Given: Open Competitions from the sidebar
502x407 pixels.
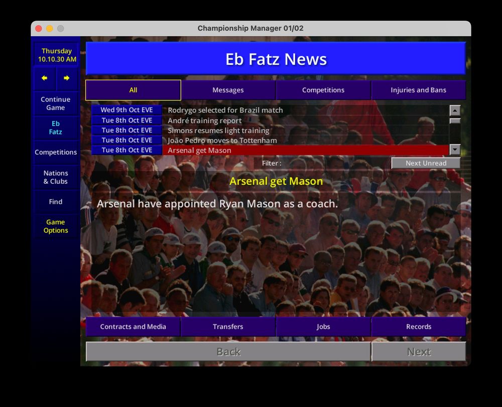Looking at the screenshot, I should point(56,152).
